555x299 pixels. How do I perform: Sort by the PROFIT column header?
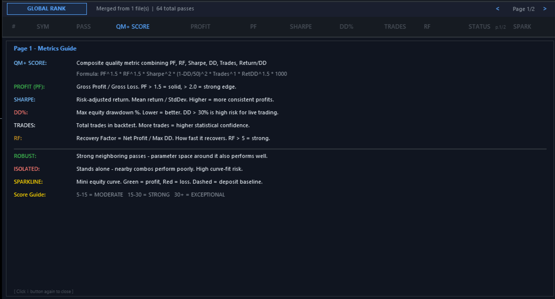(x=201, y=27)
